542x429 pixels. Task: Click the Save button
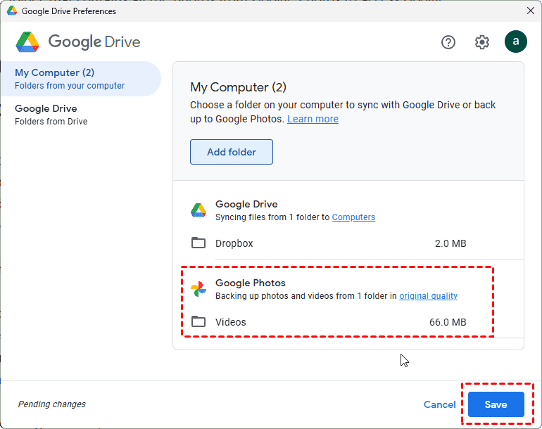click(x=496, y=404)
